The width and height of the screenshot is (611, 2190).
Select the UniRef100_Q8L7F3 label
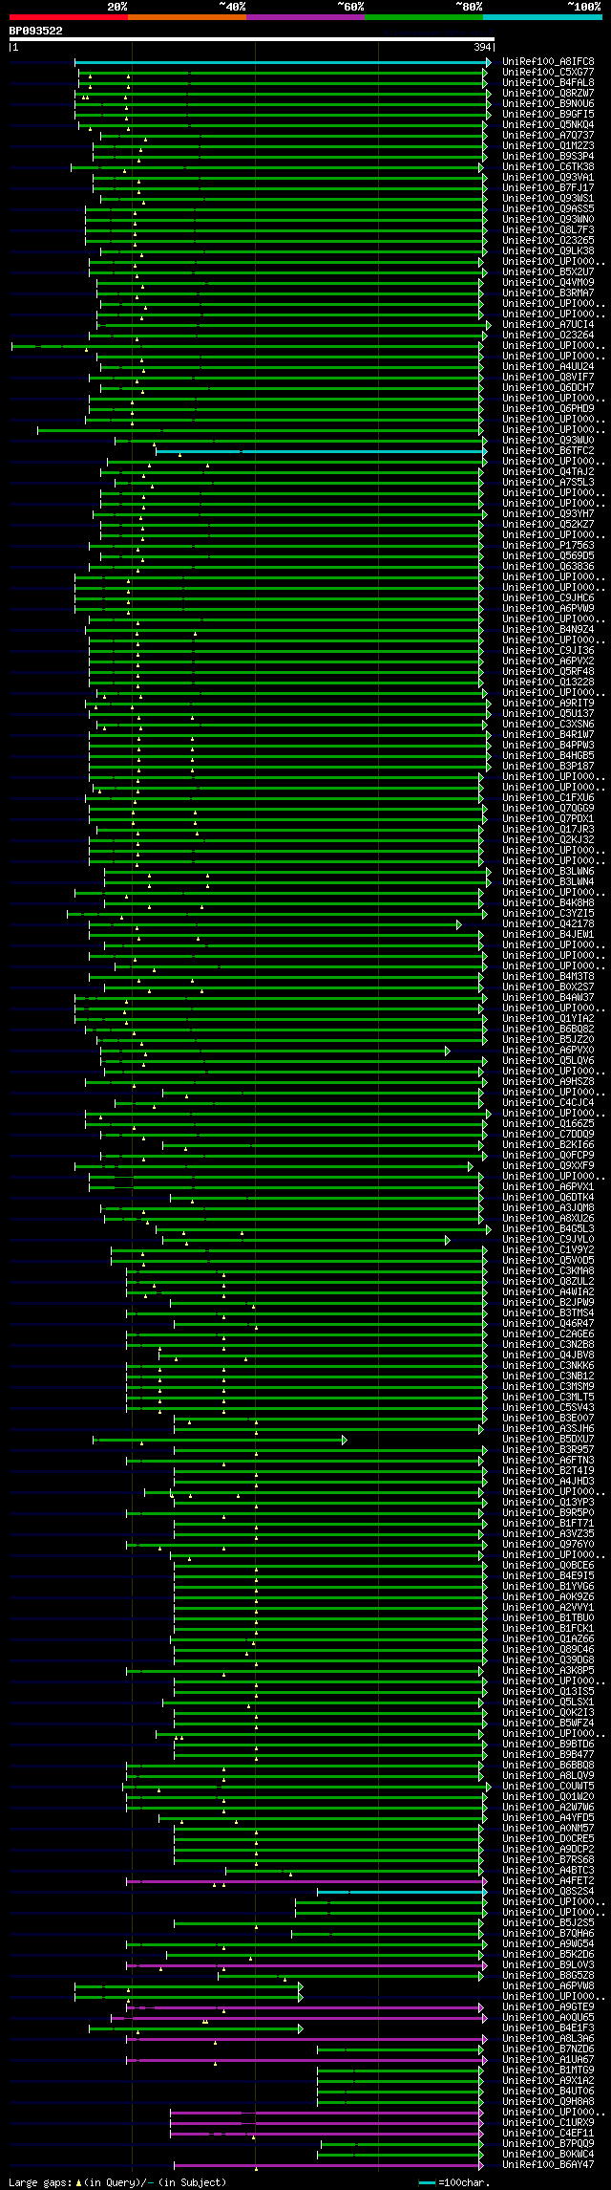pos(548,230)
